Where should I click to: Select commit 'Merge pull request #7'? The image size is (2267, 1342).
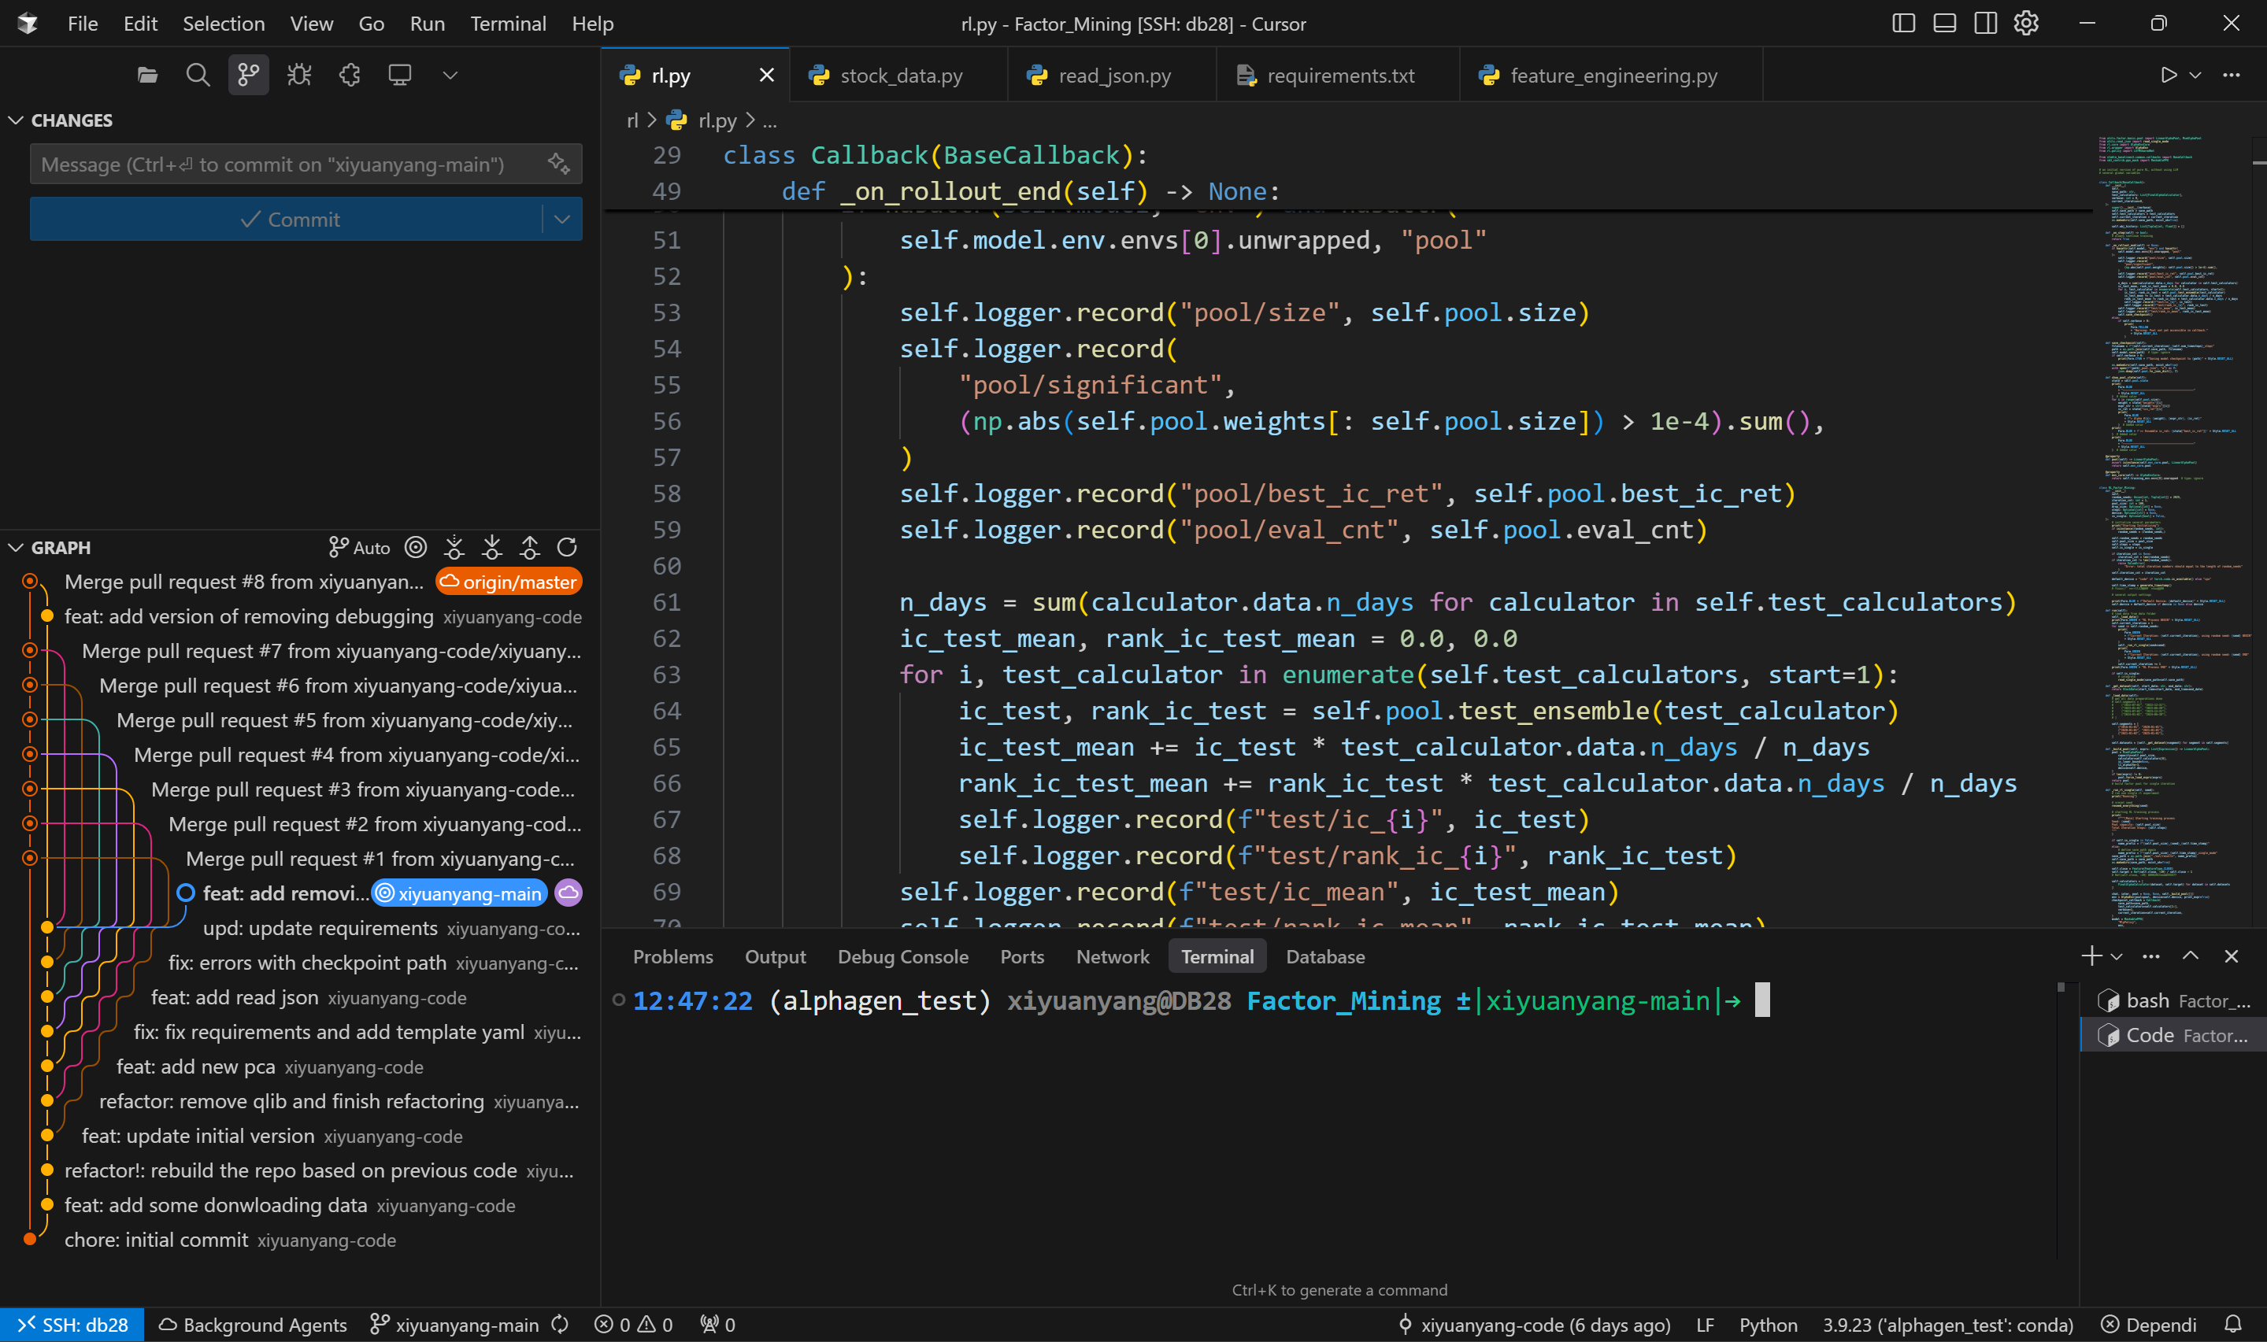tap(300, 651)
